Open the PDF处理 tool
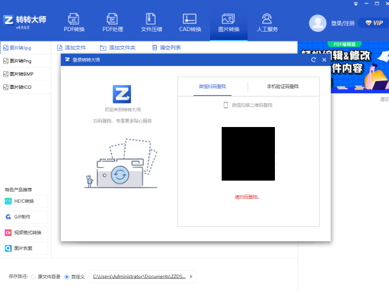This screenshot has height=293, width=389. [112, 23]
